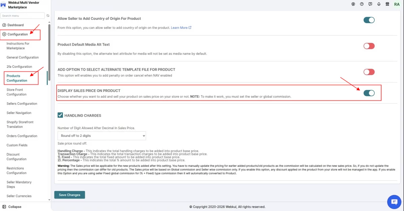Open the chat support widget
This screenshot has width=404, height=211.
(393, 202)
